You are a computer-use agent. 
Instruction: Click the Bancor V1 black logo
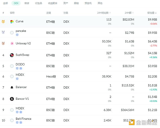(x=12, y=99)
